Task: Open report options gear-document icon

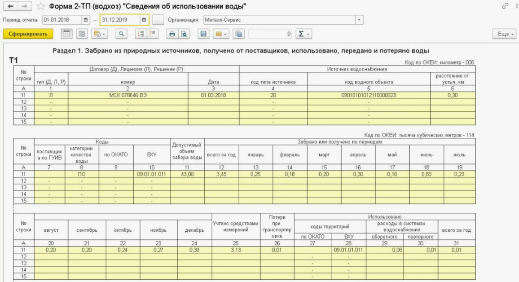Action: [82, 34]
